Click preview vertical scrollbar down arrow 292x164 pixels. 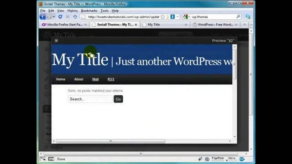coord(235,137)
